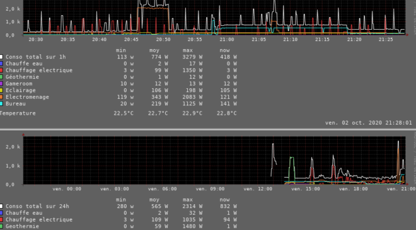
Task: Select the yellow Eclairage legend swatch
Action: (x=1, y=90)
